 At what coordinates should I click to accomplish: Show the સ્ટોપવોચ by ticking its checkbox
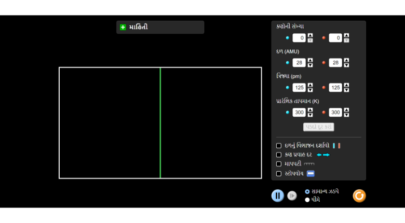point(279,174)
